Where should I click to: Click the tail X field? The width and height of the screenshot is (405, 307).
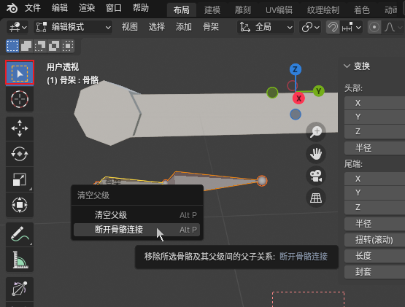click(374, 179)
